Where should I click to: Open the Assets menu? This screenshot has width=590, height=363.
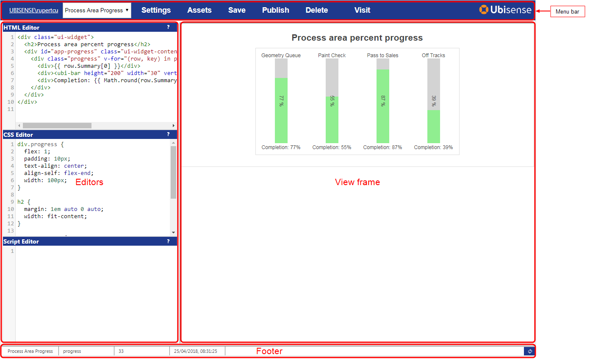(199, 10)
